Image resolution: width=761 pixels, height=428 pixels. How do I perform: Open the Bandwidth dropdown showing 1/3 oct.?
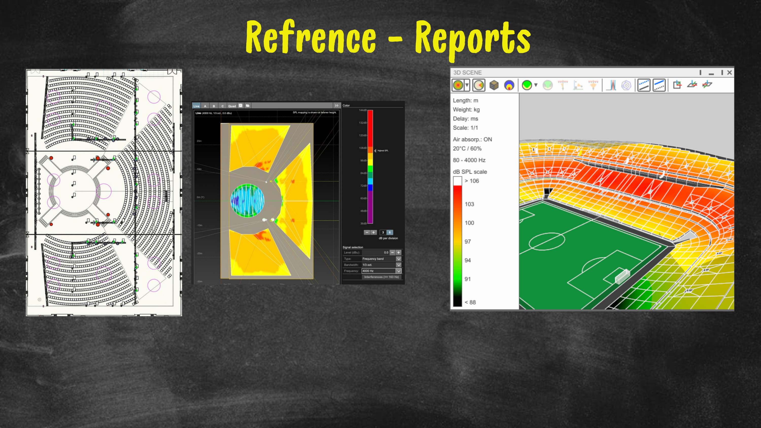tap(399, 265)
